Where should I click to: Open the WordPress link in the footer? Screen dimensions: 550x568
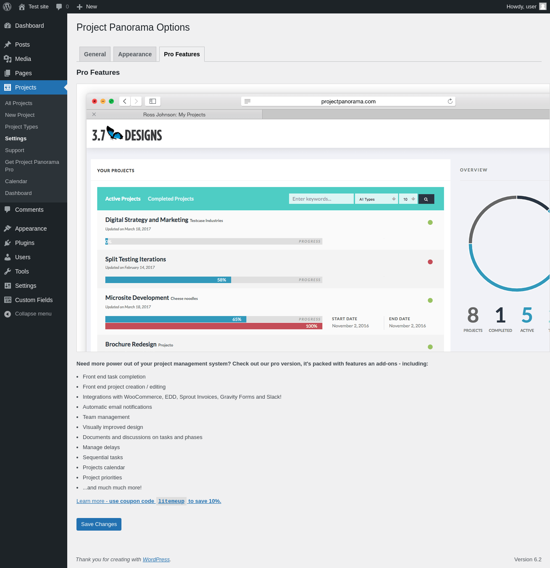(156, 560)
